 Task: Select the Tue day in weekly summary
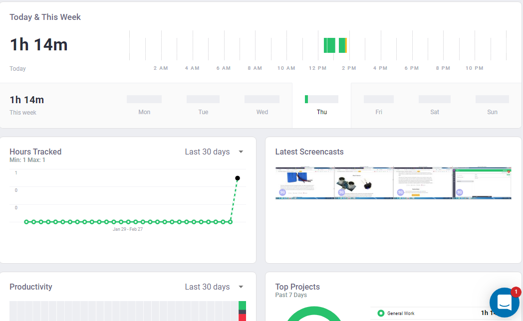tap(203, 105)
